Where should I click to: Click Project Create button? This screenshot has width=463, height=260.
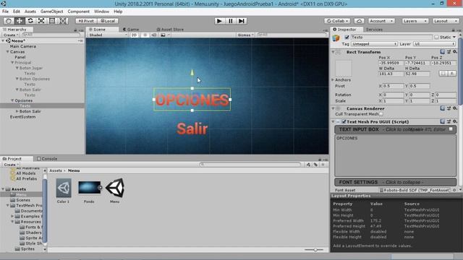click(x=11, y=165)
